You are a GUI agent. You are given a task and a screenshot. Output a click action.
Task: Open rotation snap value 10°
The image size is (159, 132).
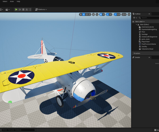click(x=111, y=15)
